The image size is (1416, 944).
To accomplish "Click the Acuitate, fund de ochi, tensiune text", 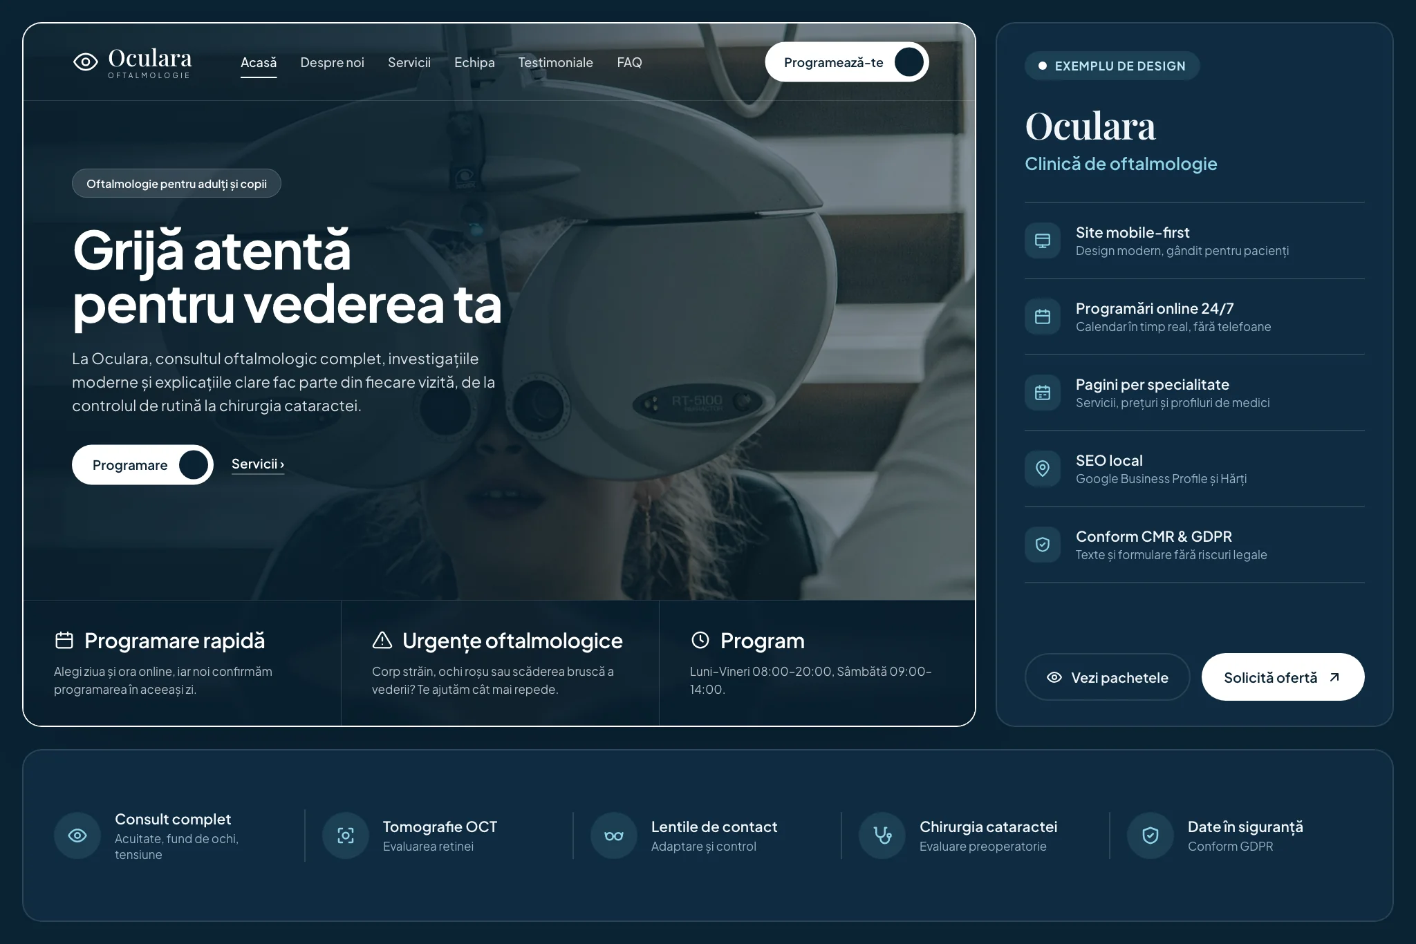I will (176, 847).
